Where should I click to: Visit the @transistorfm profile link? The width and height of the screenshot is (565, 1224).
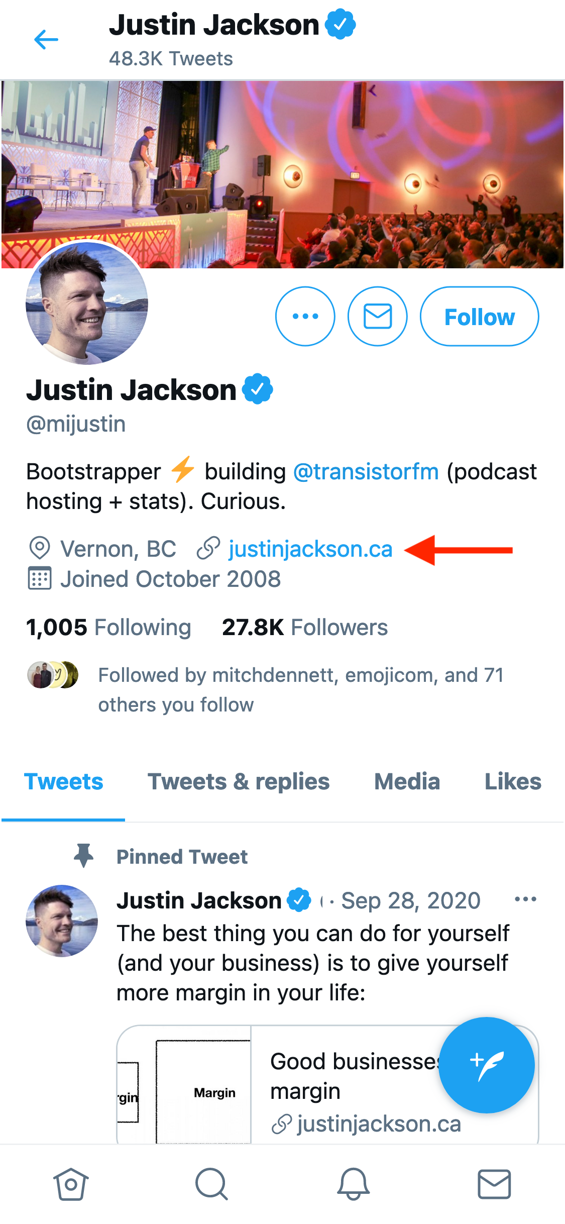click(x=366, y=471)
